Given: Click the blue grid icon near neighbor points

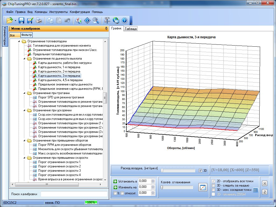Looking at the screenshot, I should point(256,190).
